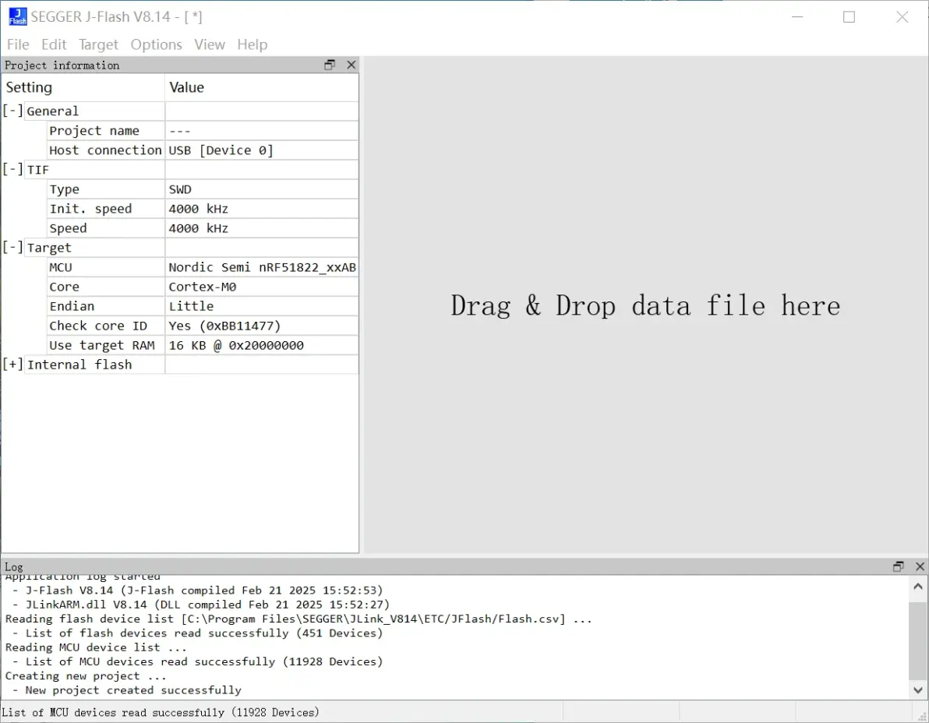Open the Edit menu
This screenshot has height=723, width=929.
(x=54, y=44)
